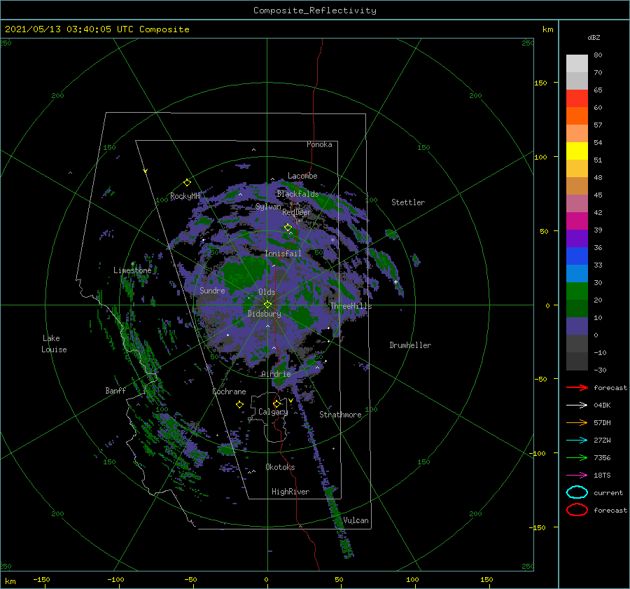
Task: Click the red forecast arrow in the legend
Action: [577, 387]
